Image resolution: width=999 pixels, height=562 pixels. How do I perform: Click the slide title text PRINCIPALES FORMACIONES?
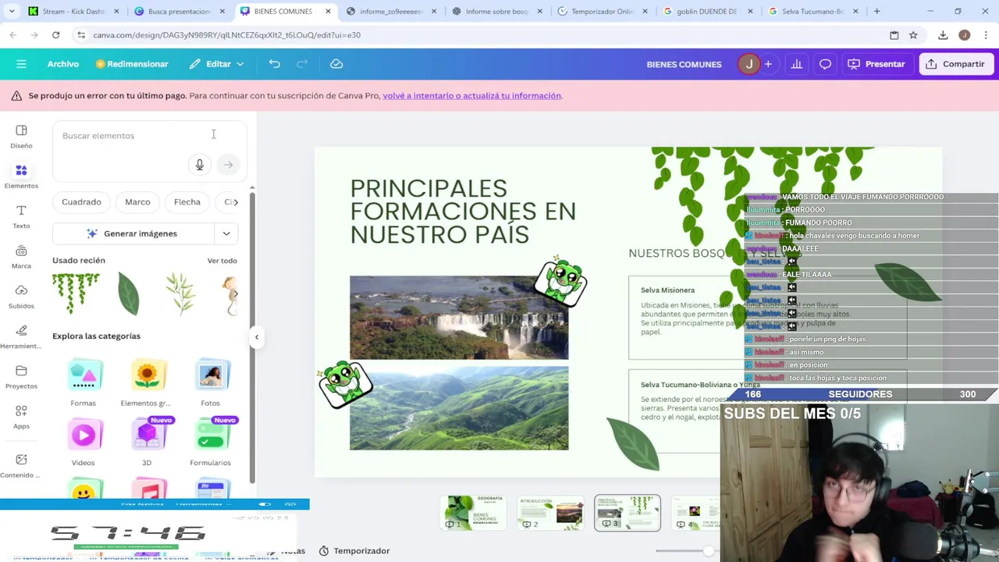click(463, 212)
